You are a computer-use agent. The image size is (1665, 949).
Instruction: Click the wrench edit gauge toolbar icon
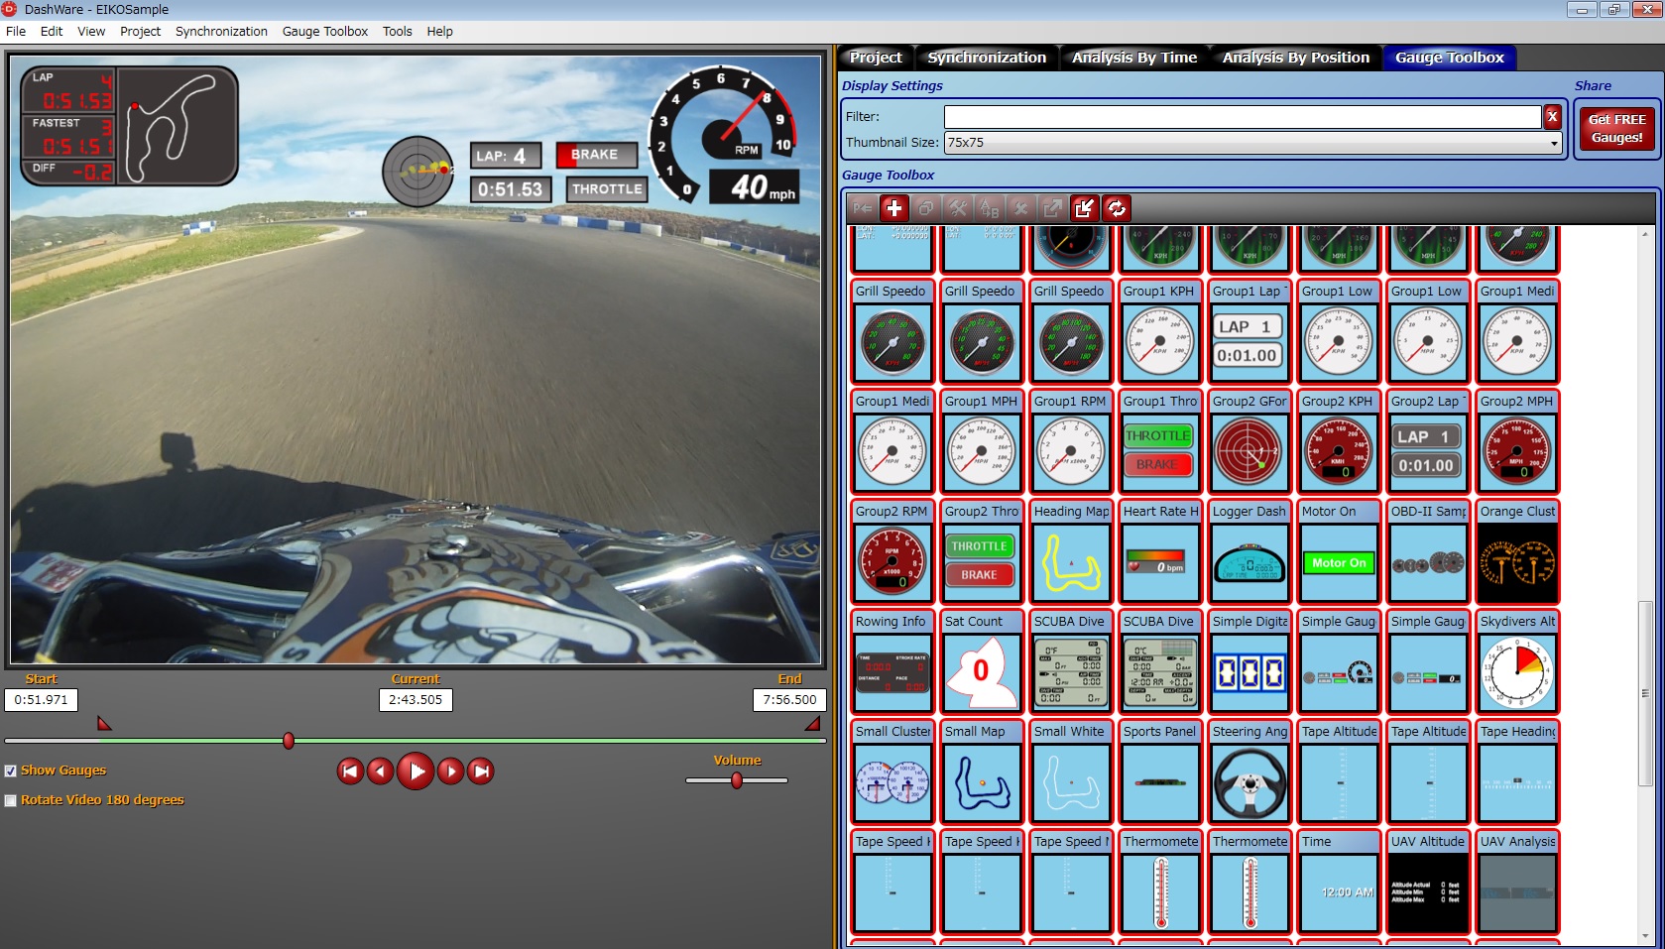pos(957,208)
